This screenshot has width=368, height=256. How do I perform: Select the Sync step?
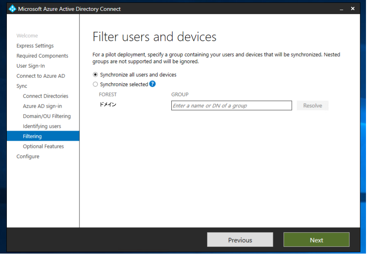coord(22,86)
